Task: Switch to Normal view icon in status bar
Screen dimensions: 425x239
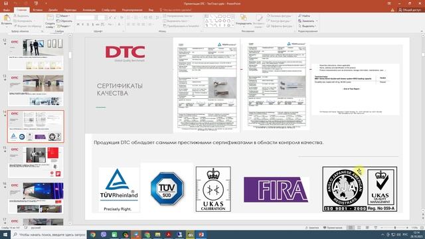Action: click(x=351, y=228)
